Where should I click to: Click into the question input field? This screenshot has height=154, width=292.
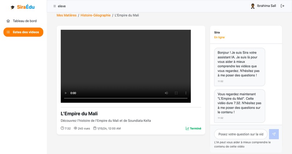click(241, 134)
